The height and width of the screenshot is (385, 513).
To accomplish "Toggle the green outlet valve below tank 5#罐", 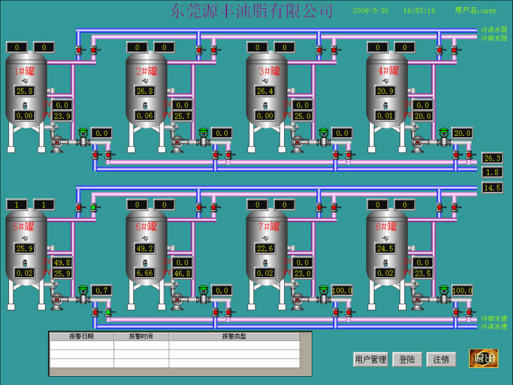I will coord(108,312).
